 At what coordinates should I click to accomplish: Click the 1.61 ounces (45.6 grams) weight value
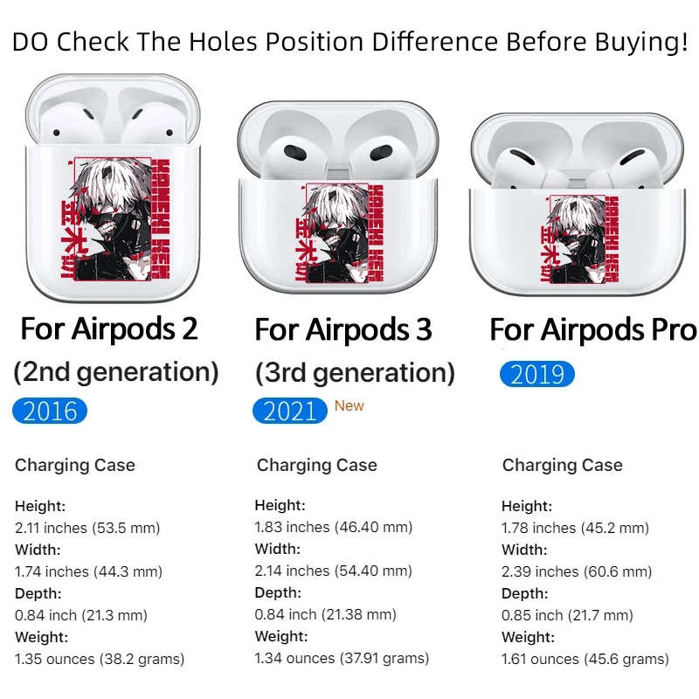click(585, 659)
